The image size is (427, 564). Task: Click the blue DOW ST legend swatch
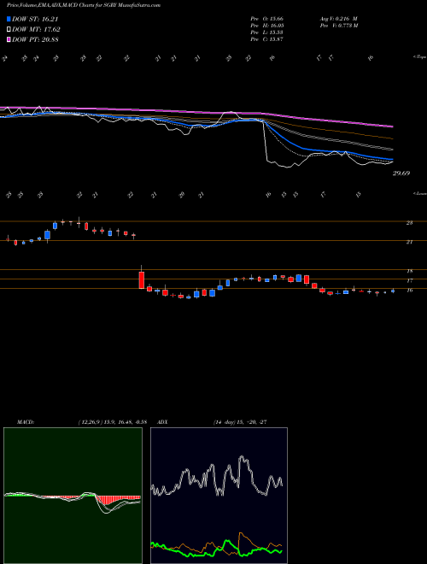pos(9,19)
